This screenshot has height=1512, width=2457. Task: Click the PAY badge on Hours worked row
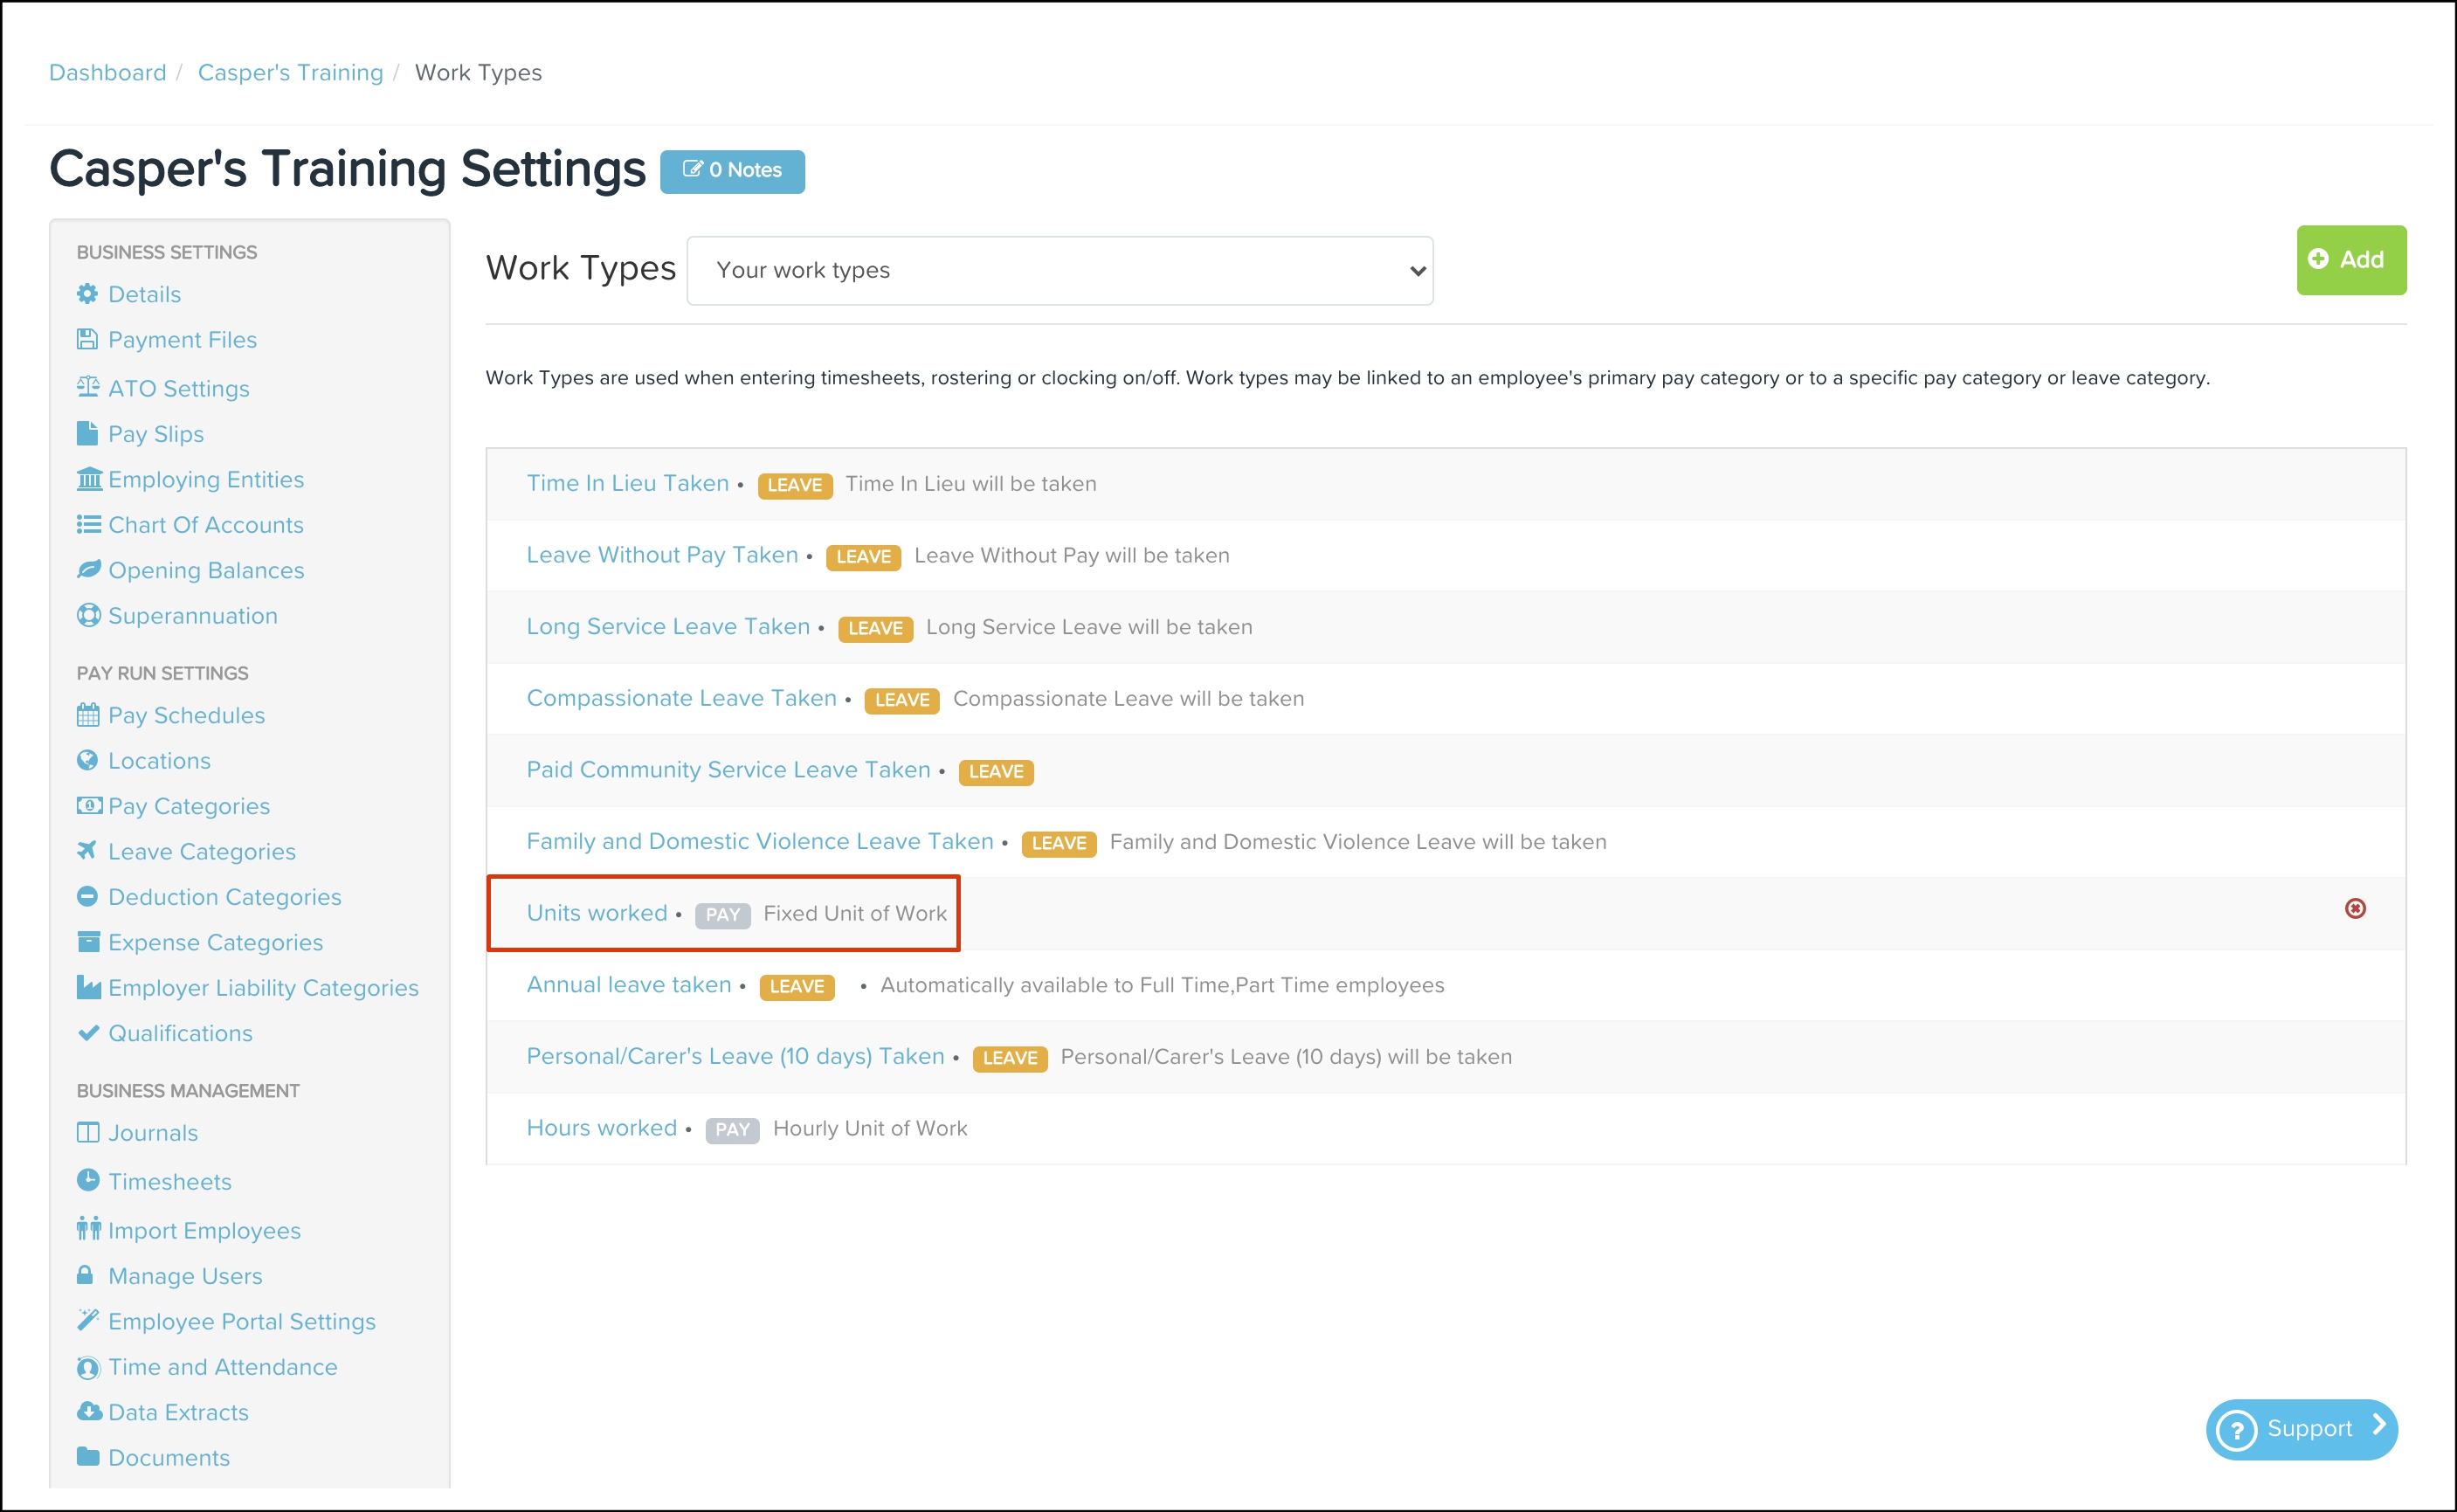pyautogui.click(x=733, y=1130)
